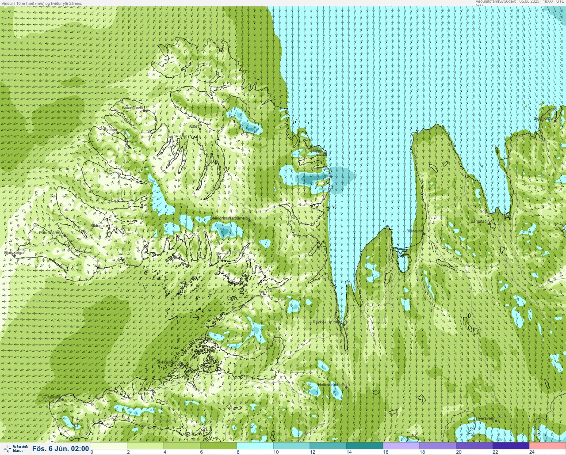Viewport: 566px width, 455px height.
Task: Click the legend value 24
Action: [x=532, y=452]
